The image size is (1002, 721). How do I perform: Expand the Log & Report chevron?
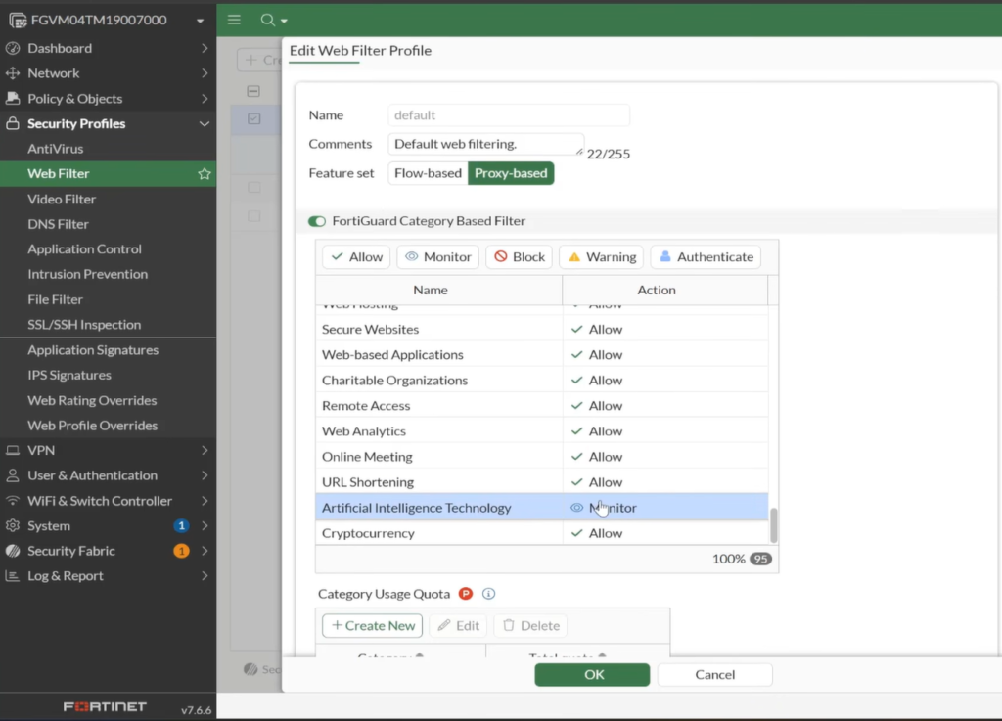(x=205, y=575)
